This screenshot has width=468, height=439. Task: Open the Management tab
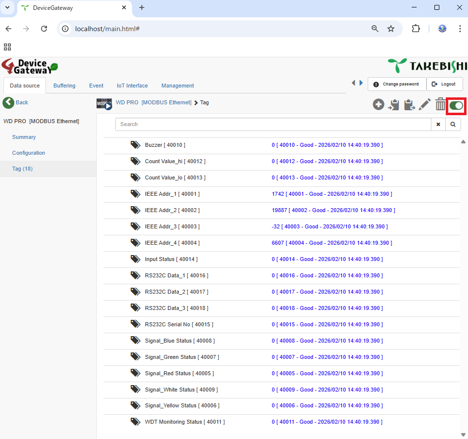pos(177,85)
